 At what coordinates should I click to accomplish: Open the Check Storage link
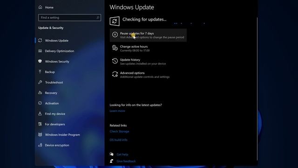[x=119, y=132]
